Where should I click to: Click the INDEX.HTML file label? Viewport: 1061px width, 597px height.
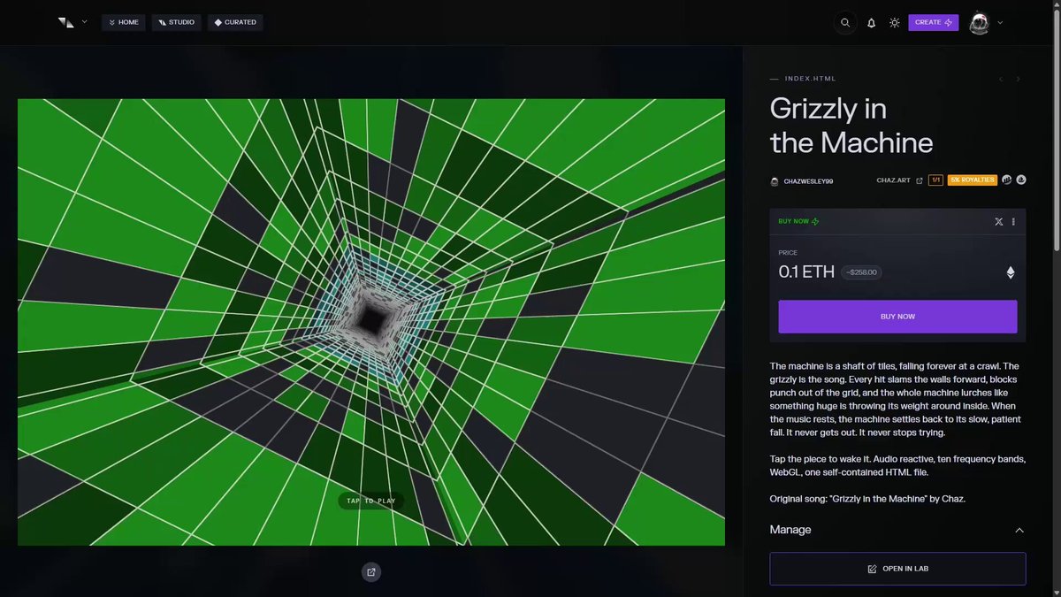tap(810, 80)
